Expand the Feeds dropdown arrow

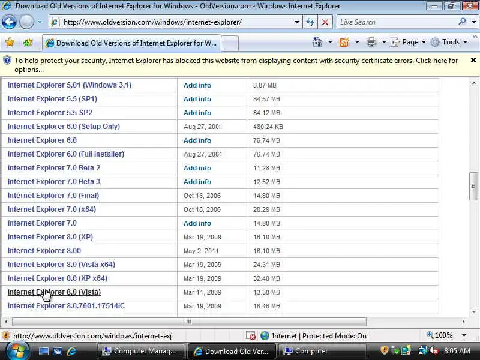[357, 42]
